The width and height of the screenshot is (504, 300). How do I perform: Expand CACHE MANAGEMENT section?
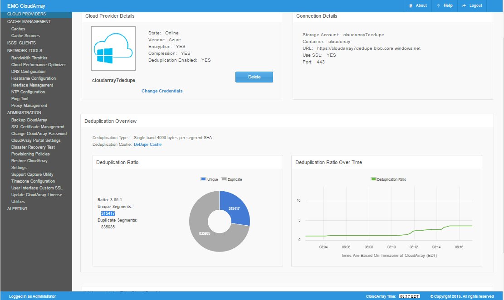coord(29,21)
